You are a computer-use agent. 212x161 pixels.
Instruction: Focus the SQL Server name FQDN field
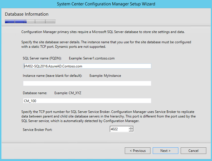click(87, 66)
